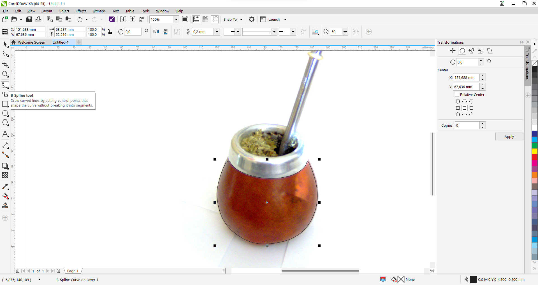Select the B-Spline curve tool

(5, 85)
